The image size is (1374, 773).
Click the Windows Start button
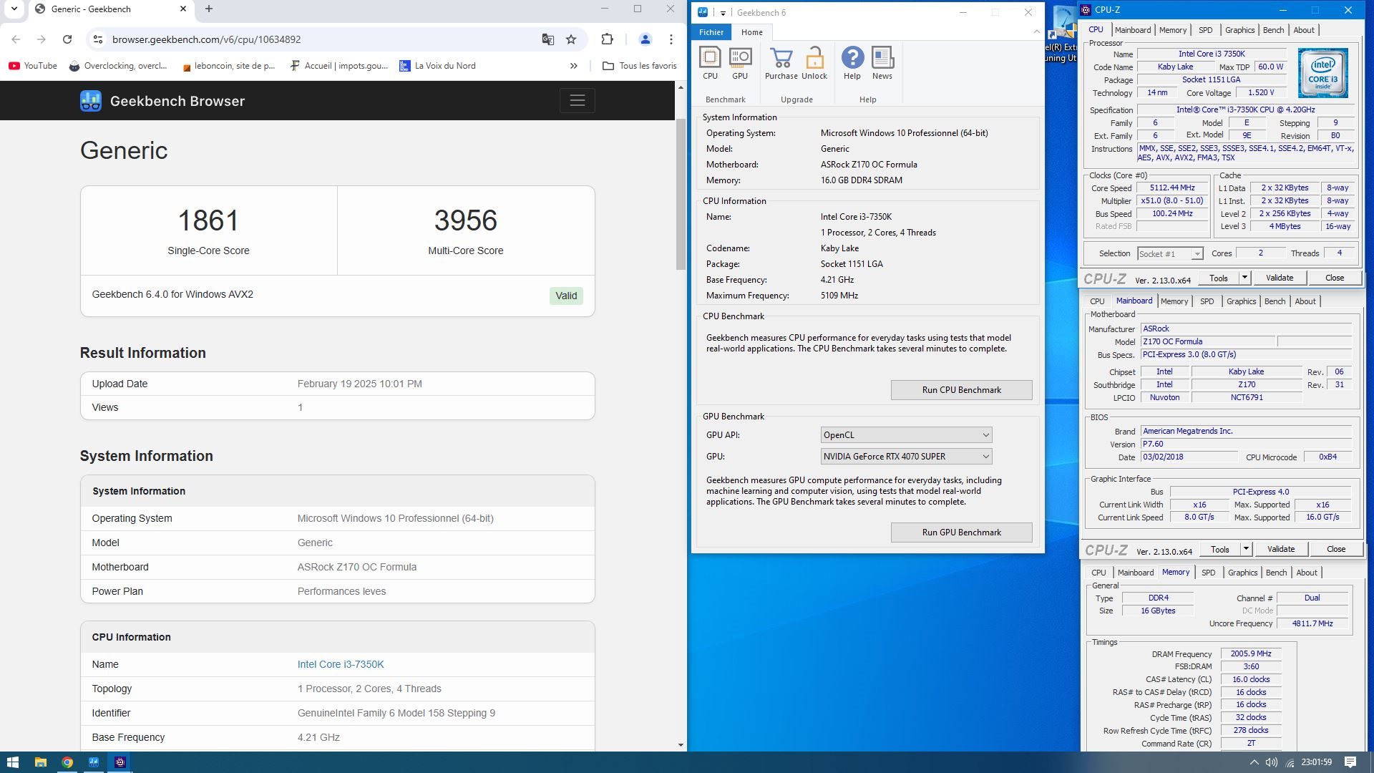pos(12,762)
